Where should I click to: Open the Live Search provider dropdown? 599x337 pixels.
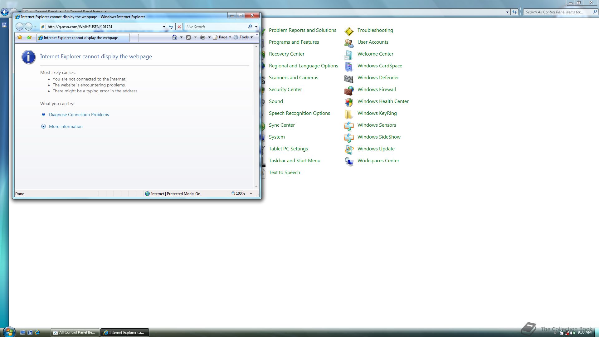[256, 27]
